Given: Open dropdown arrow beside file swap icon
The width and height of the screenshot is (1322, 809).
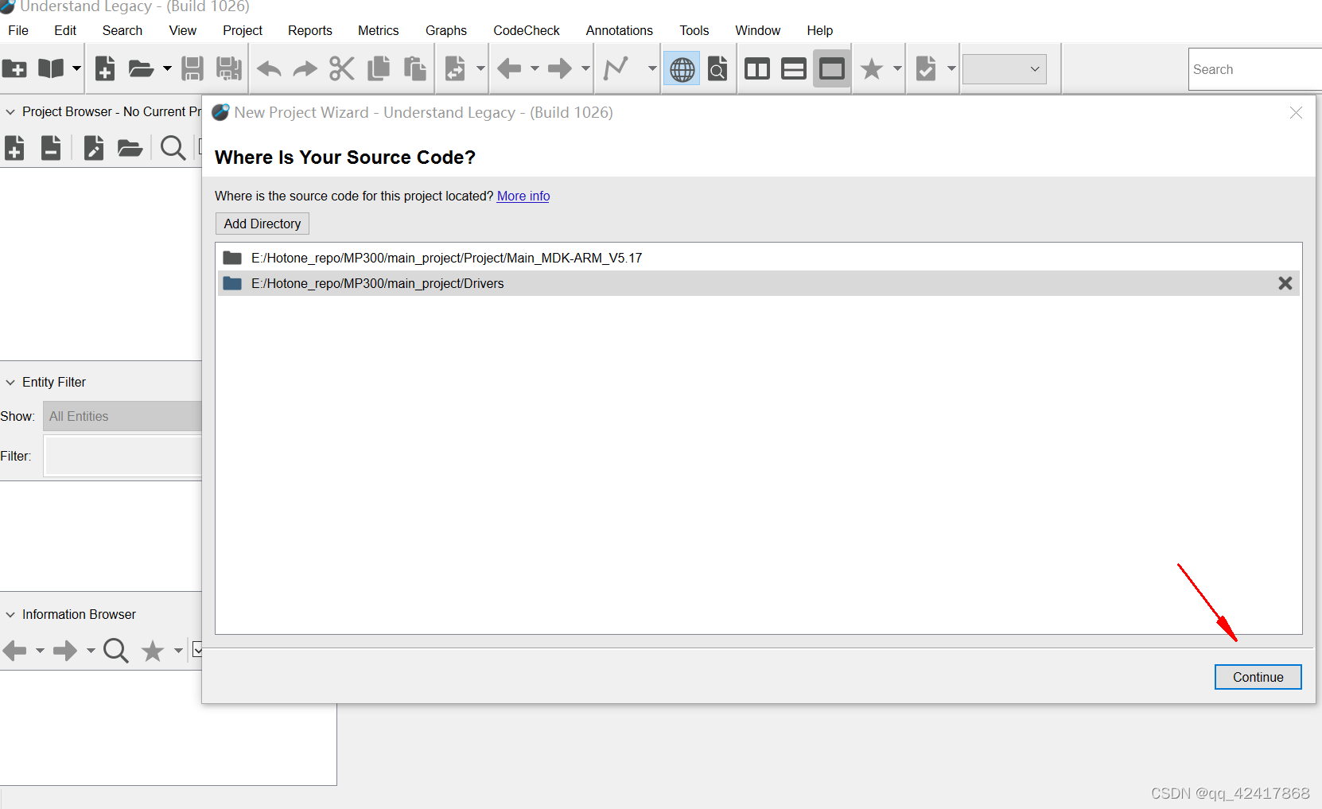Looking at the screenshot, I should [x=480, y=69].
